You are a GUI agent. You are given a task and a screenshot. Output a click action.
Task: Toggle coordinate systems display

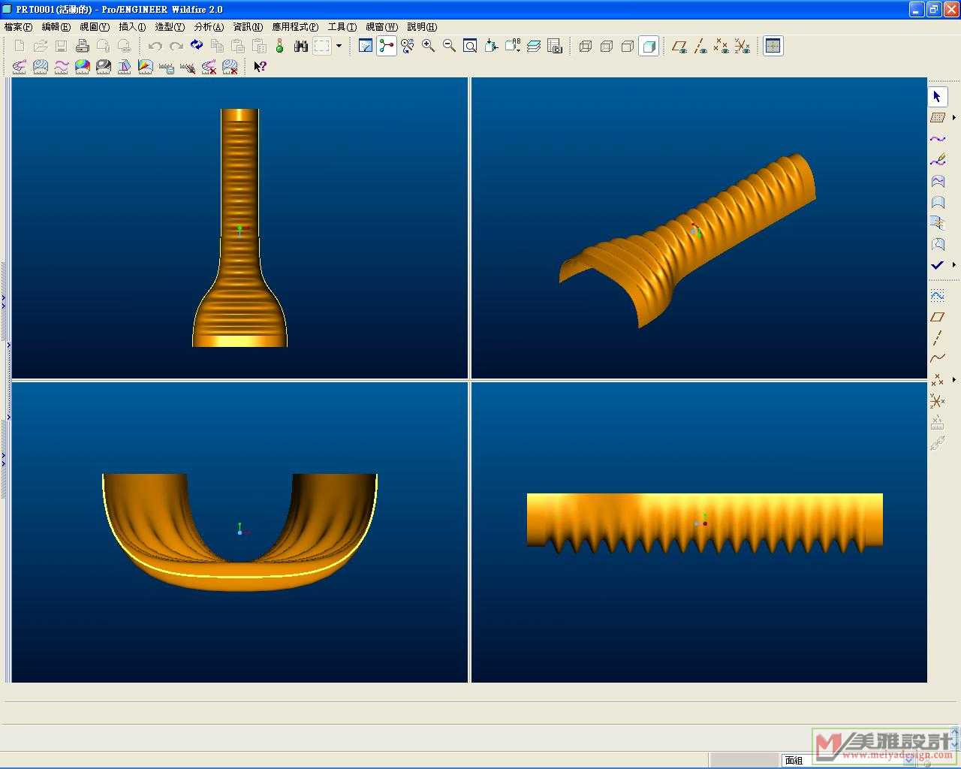743,46
